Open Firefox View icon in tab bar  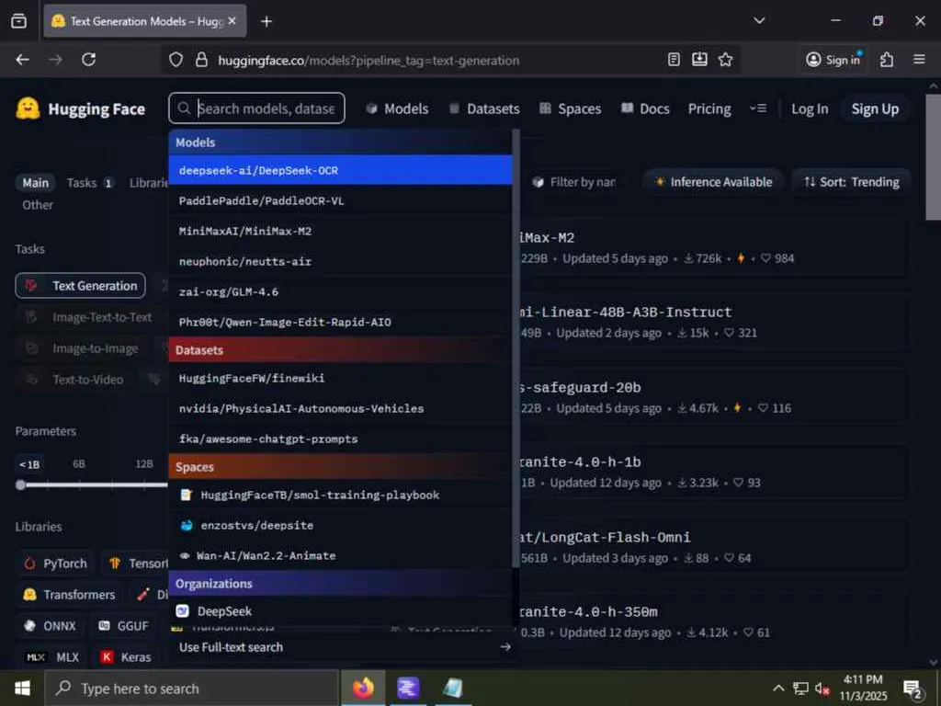point(18,21)
